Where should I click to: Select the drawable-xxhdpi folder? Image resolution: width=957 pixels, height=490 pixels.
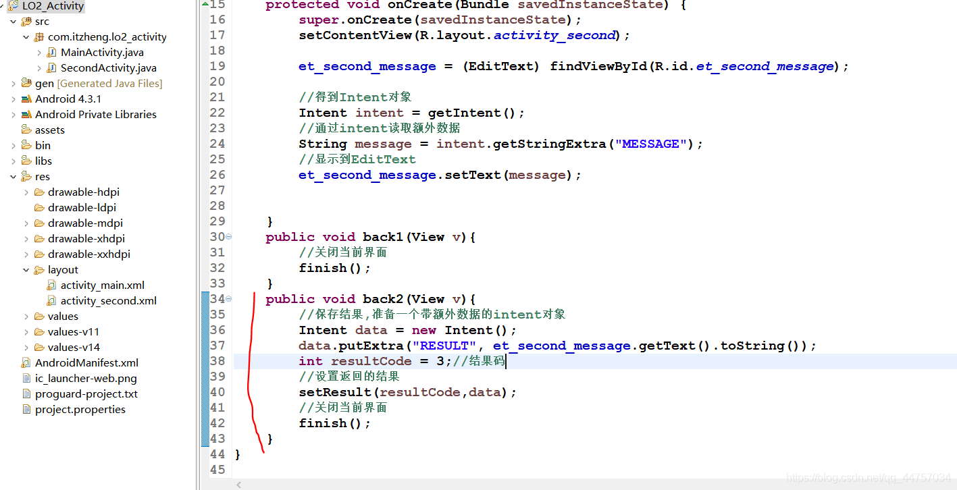coord(89,254)
